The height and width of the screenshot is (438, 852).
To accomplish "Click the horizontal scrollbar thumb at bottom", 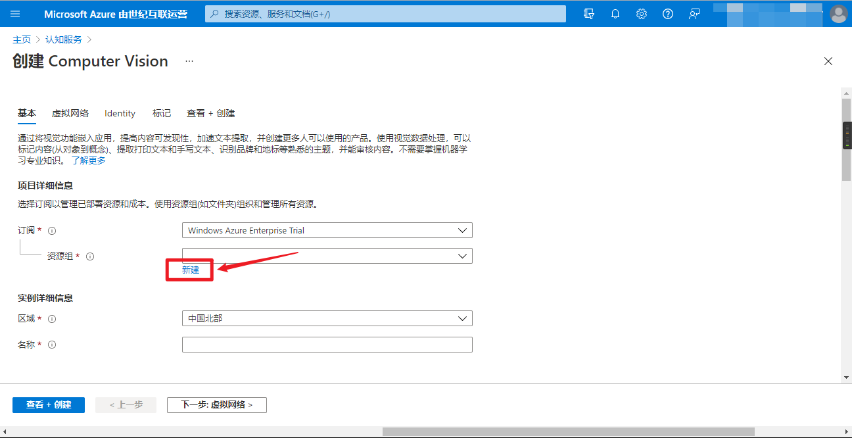I will 568,431.
